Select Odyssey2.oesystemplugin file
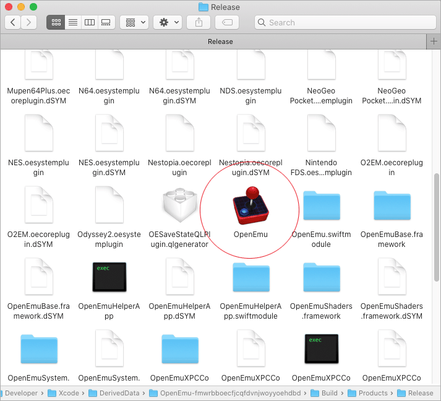This screenshot has height=401, width=441. [x=109, y=205]
